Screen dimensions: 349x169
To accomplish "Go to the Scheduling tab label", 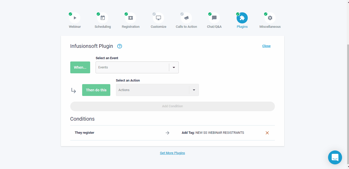I will coord(103,27).
